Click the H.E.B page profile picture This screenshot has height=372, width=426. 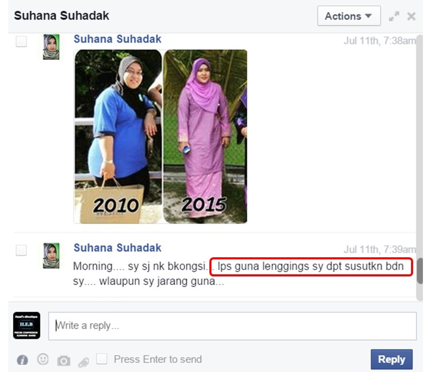click(x=27, y=326)
